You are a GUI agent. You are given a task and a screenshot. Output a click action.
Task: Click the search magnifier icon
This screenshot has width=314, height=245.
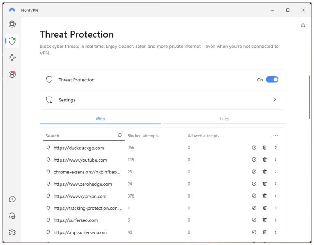[x=119, y=136]
